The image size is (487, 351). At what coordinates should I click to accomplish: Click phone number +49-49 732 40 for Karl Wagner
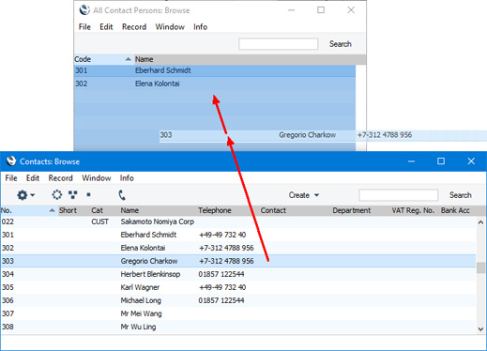point(222,287)
